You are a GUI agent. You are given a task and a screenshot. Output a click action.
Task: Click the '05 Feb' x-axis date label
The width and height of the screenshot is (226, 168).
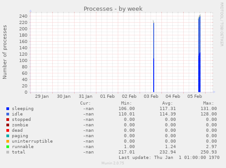(x=195, y=96)
